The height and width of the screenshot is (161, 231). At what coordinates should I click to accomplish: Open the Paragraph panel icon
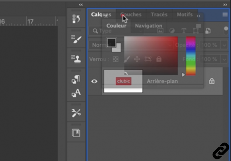point(76,79)
